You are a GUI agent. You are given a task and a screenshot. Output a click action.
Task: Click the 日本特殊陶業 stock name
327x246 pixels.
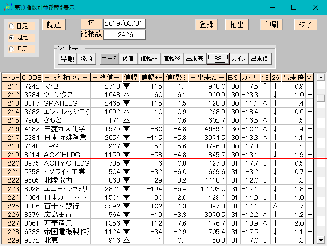[65, 138]
